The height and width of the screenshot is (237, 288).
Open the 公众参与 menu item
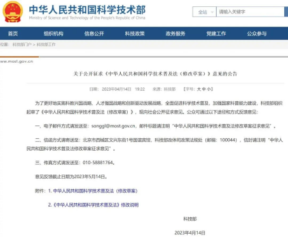point(257,34)
